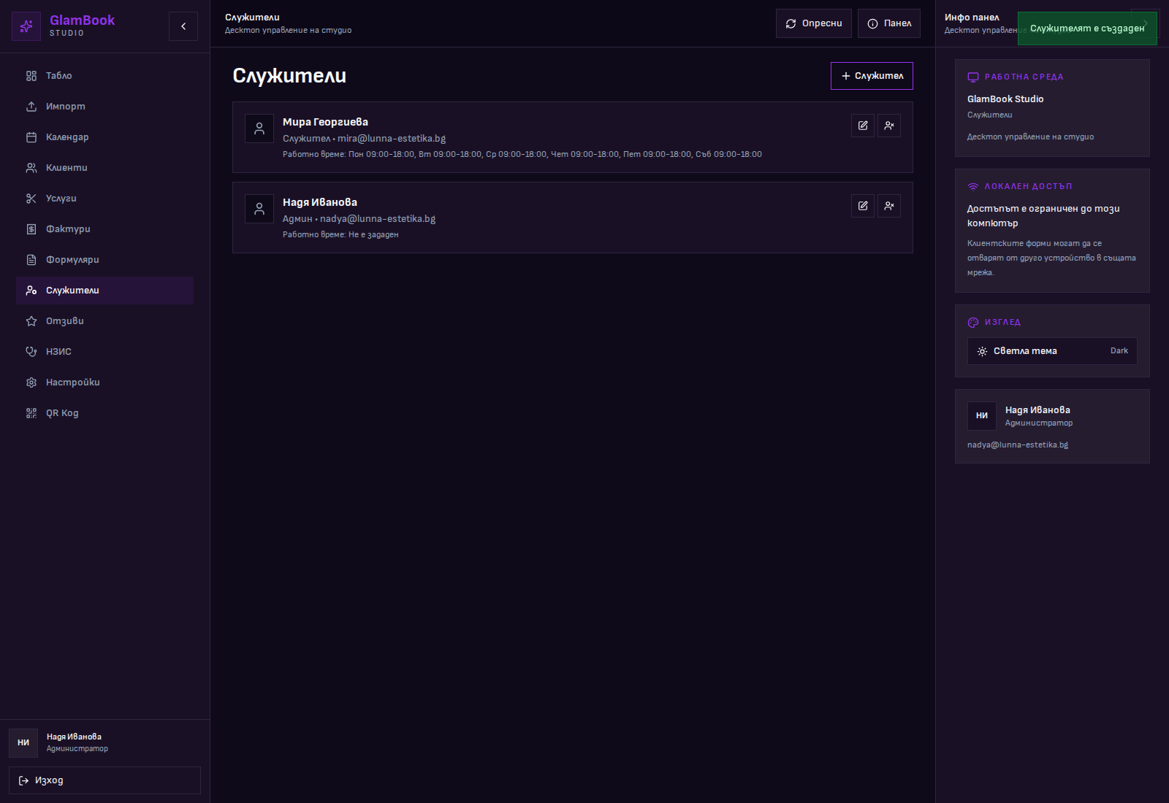Navigate to Фактури page
The image size is (1169, 803).
[x=68, y=229]
